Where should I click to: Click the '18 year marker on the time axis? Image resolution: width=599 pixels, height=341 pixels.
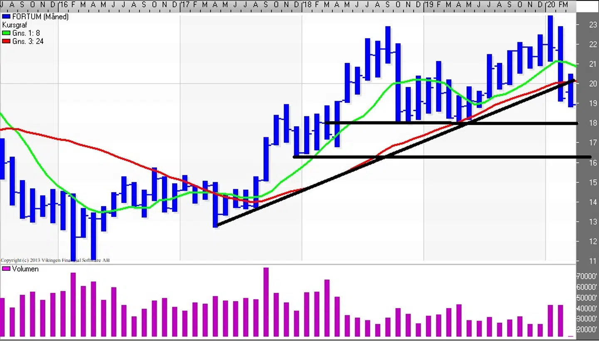(307, 5)
